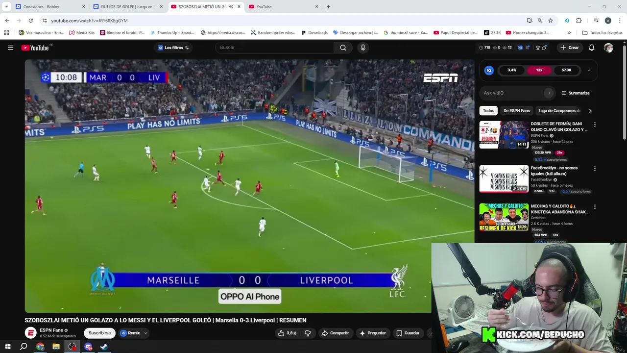This screenshot has height=353, width=627.
Task: Open Todos los favoritos bookmarks folder
Action: point(602,33)
